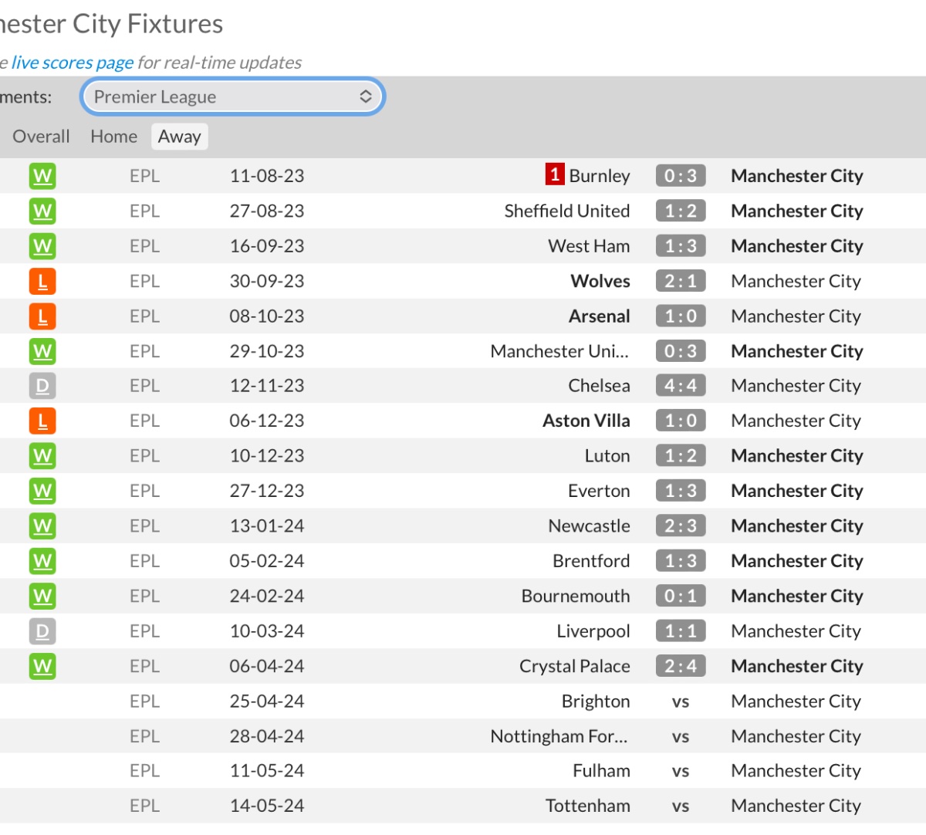Select the Away tab
Screen dimensions: 926x835
[180, 137]
